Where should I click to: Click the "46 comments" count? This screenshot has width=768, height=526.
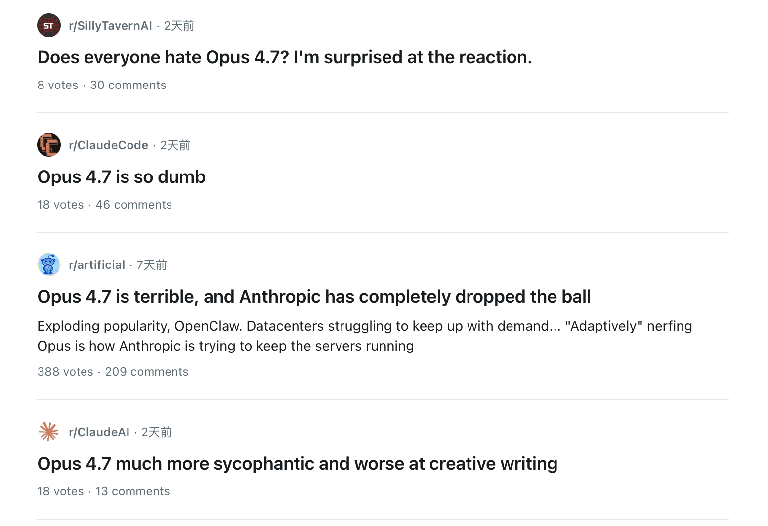(x=133, y=205)
